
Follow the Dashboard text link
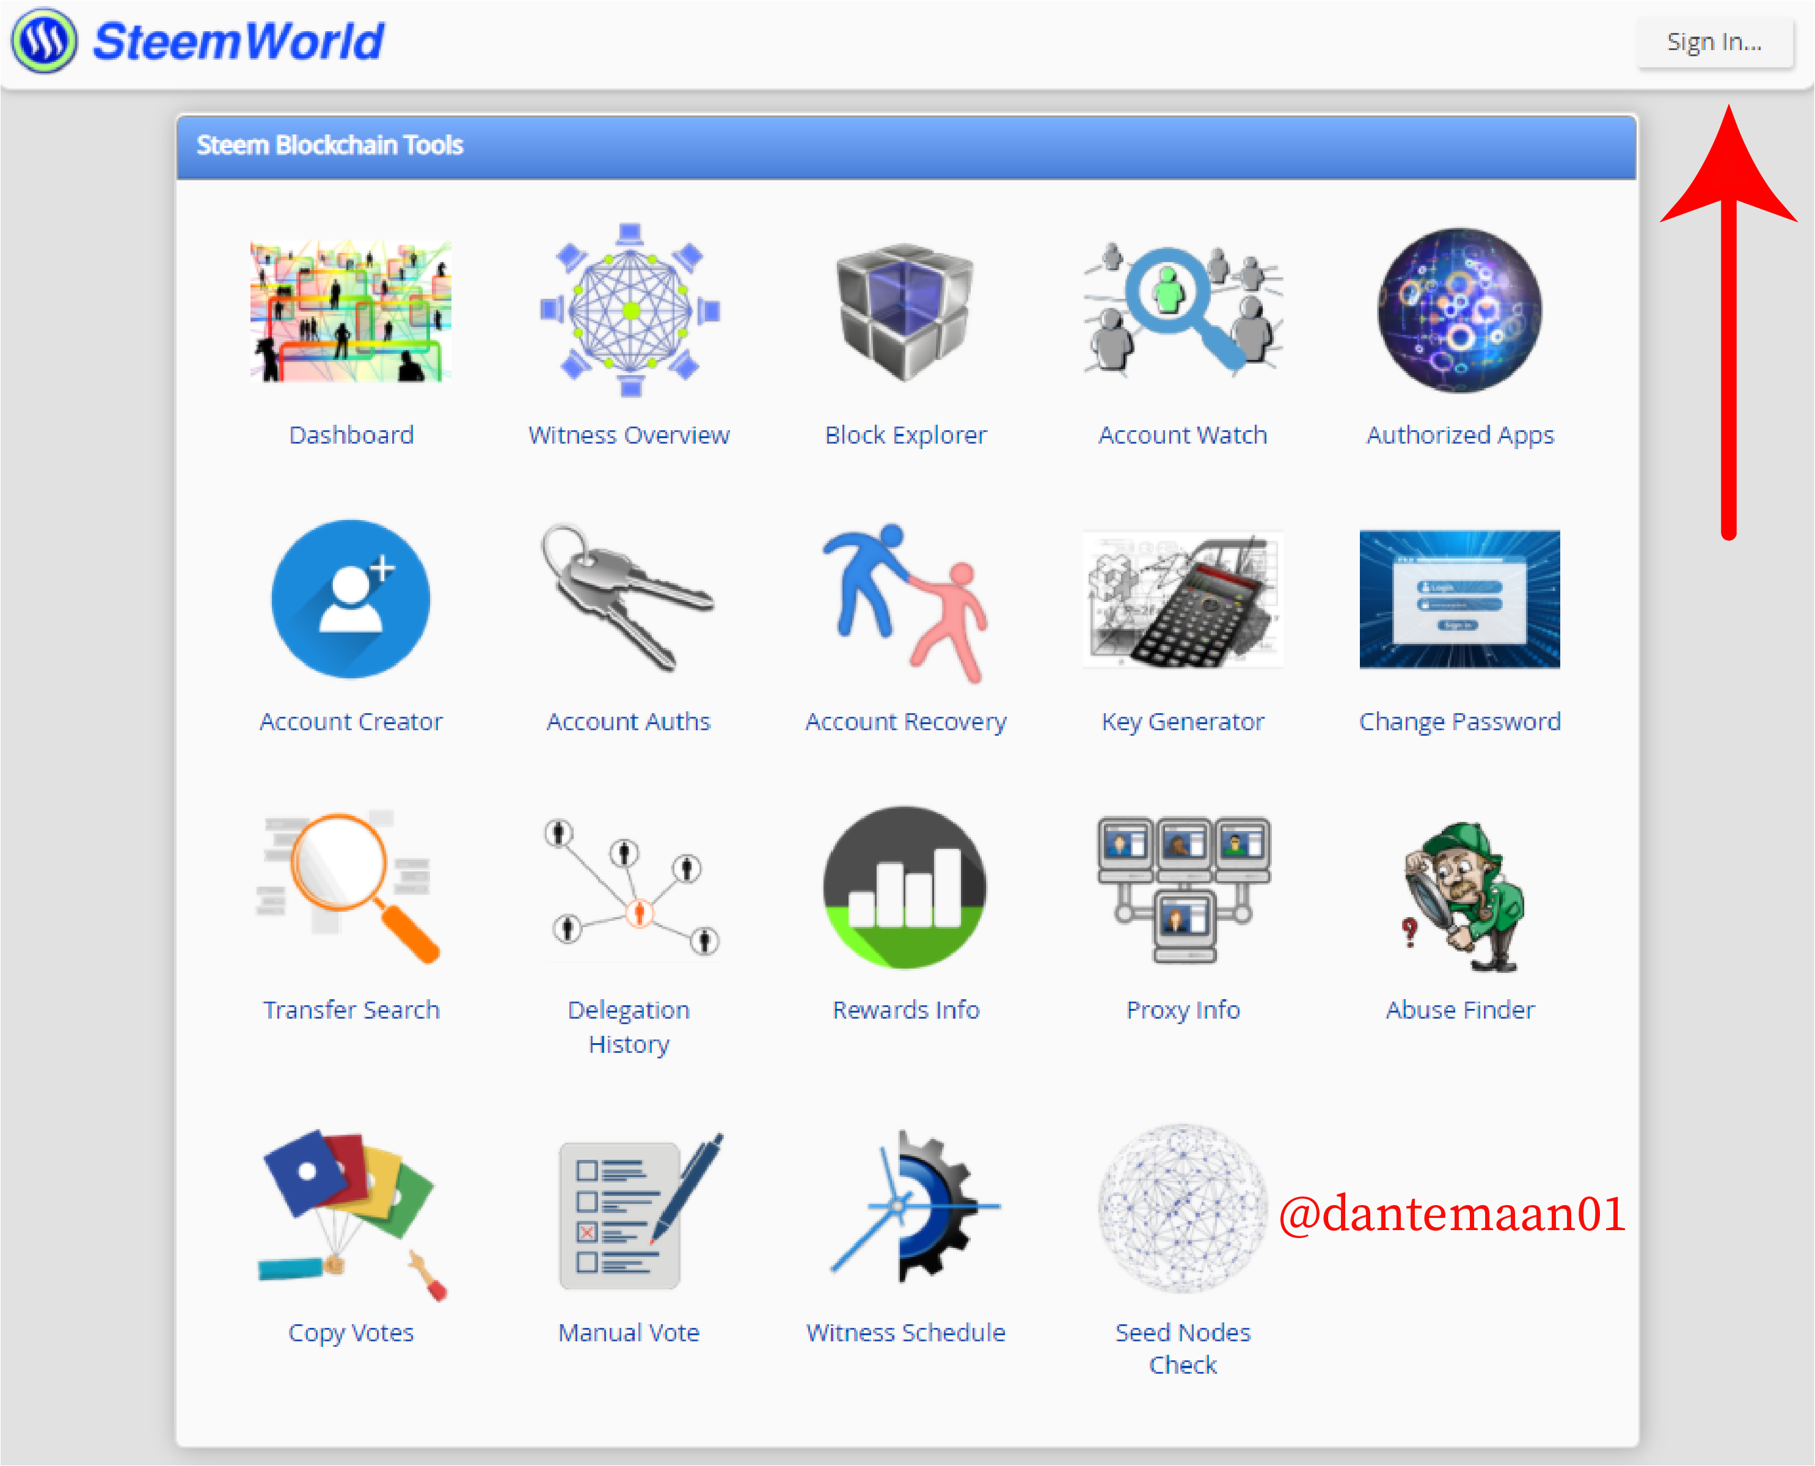tap(351, 435)
